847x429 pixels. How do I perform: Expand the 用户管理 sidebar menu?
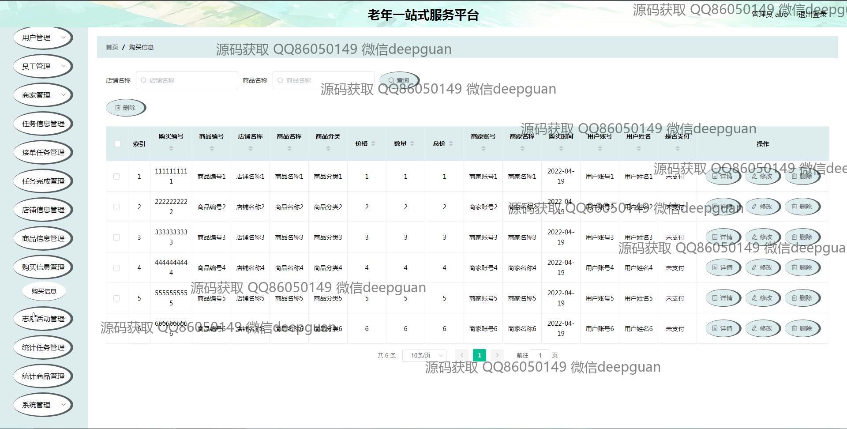coord(43,38)
